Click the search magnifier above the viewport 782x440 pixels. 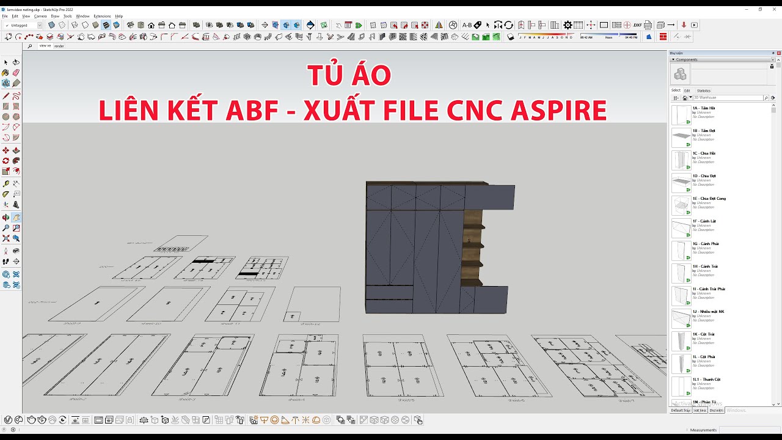tap(29, 46)
